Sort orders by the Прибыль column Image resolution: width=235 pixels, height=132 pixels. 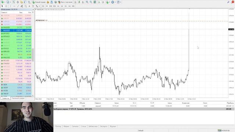pos(230,103)
